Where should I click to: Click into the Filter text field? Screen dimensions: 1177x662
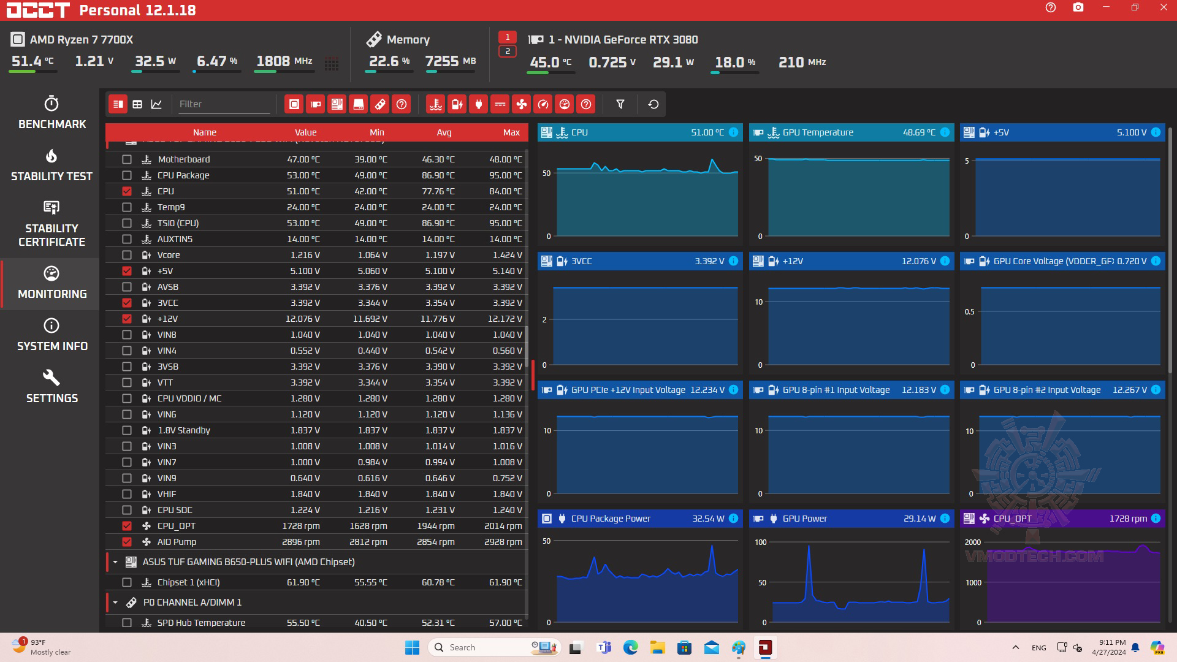pyautogui.click(x=224, y=104)
